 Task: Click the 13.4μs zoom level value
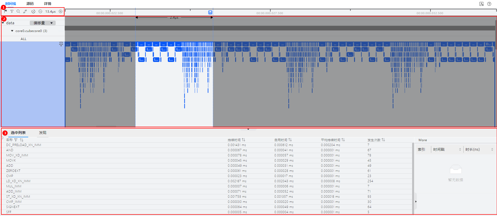tap(50, 11)
